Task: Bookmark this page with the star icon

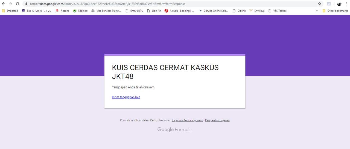Action: (319, 4)
